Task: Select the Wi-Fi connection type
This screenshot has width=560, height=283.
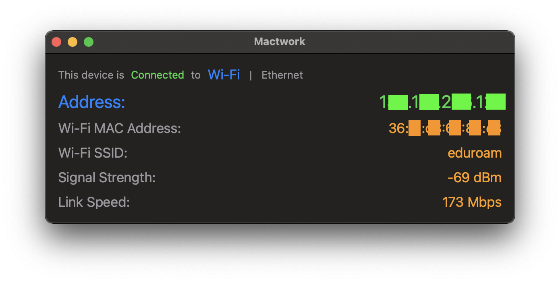Action: pos(224,75)
